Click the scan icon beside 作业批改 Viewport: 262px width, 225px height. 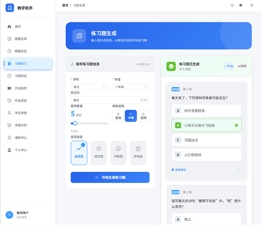coord(9,88)
